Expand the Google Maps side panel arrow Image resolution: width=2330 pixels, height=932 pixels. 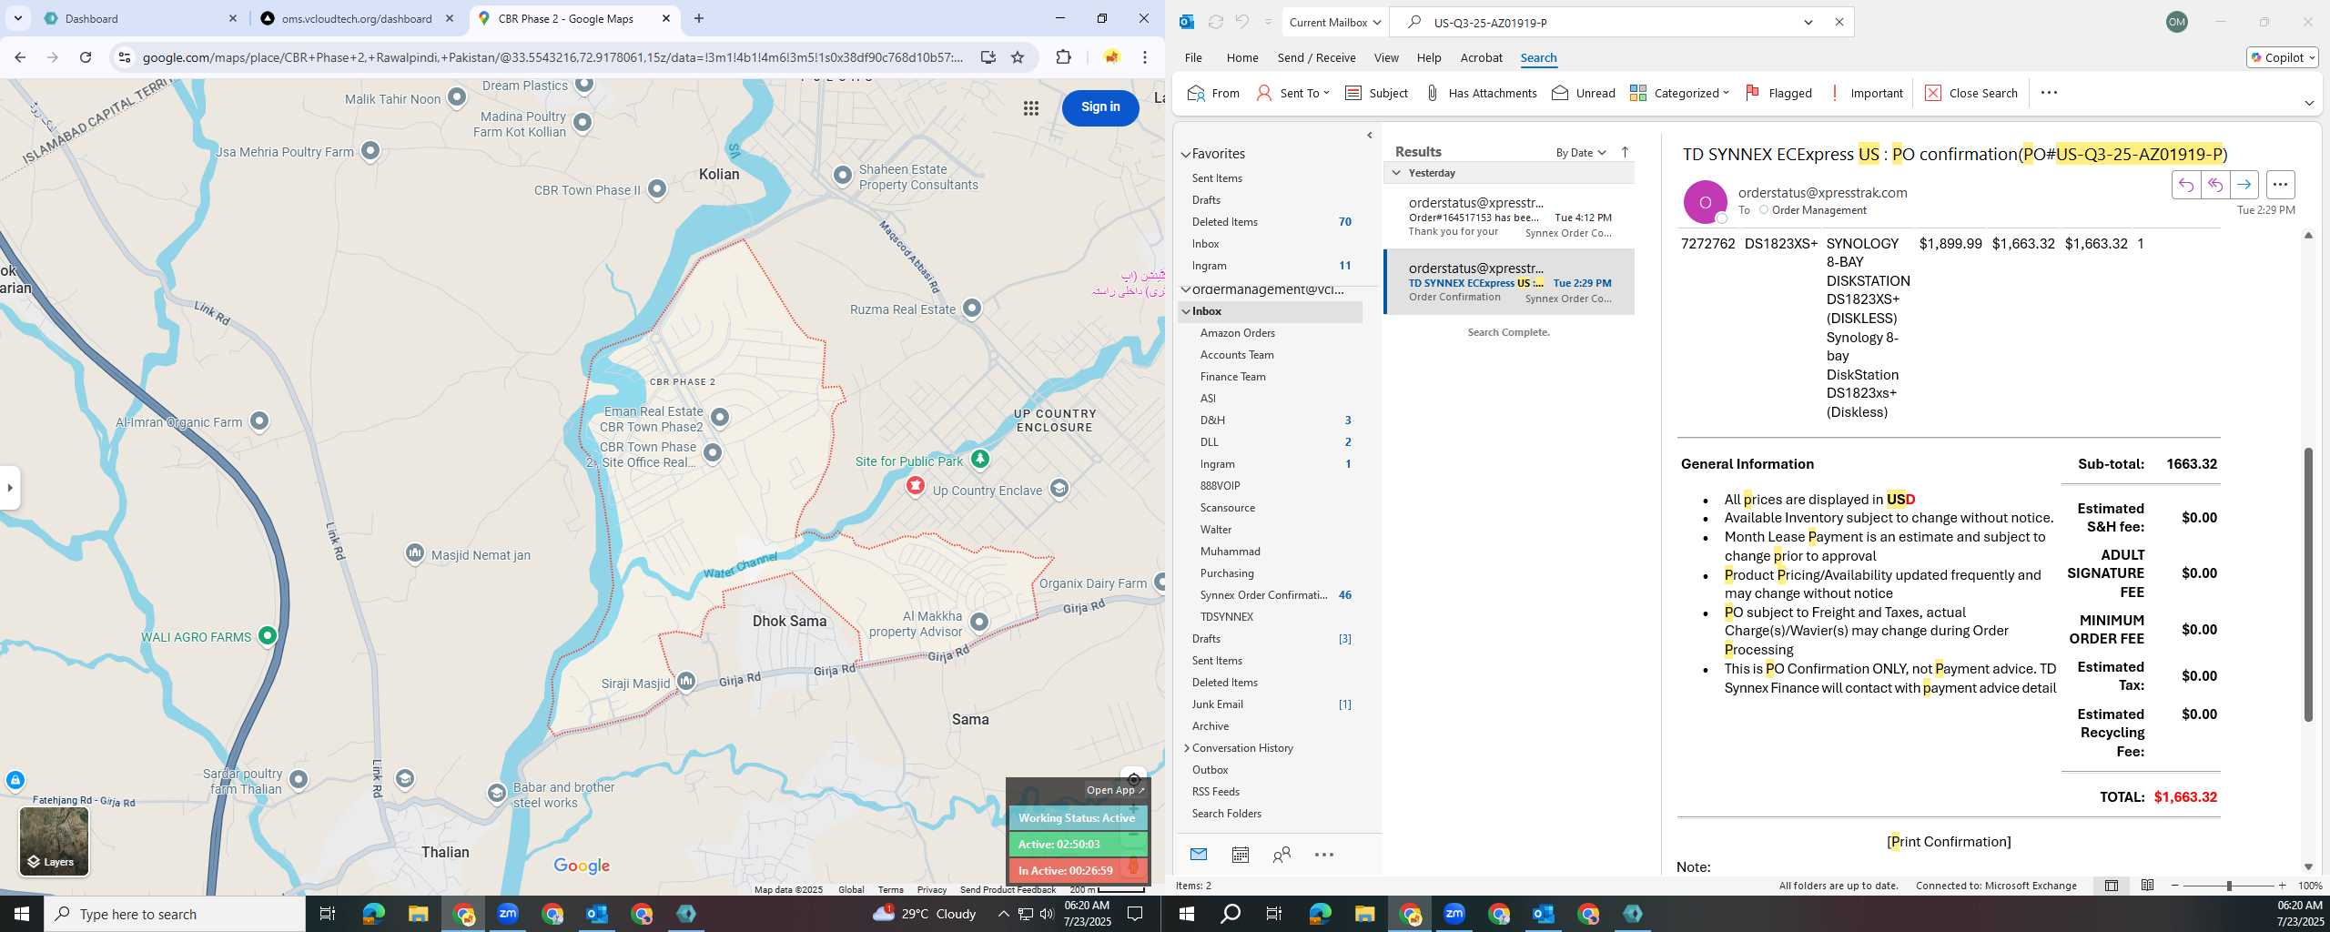point(10,487)
